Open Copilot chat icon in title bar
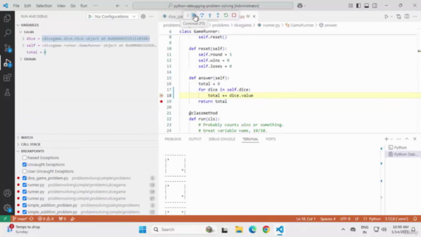421x237 pixels. (x=300, y=6)
